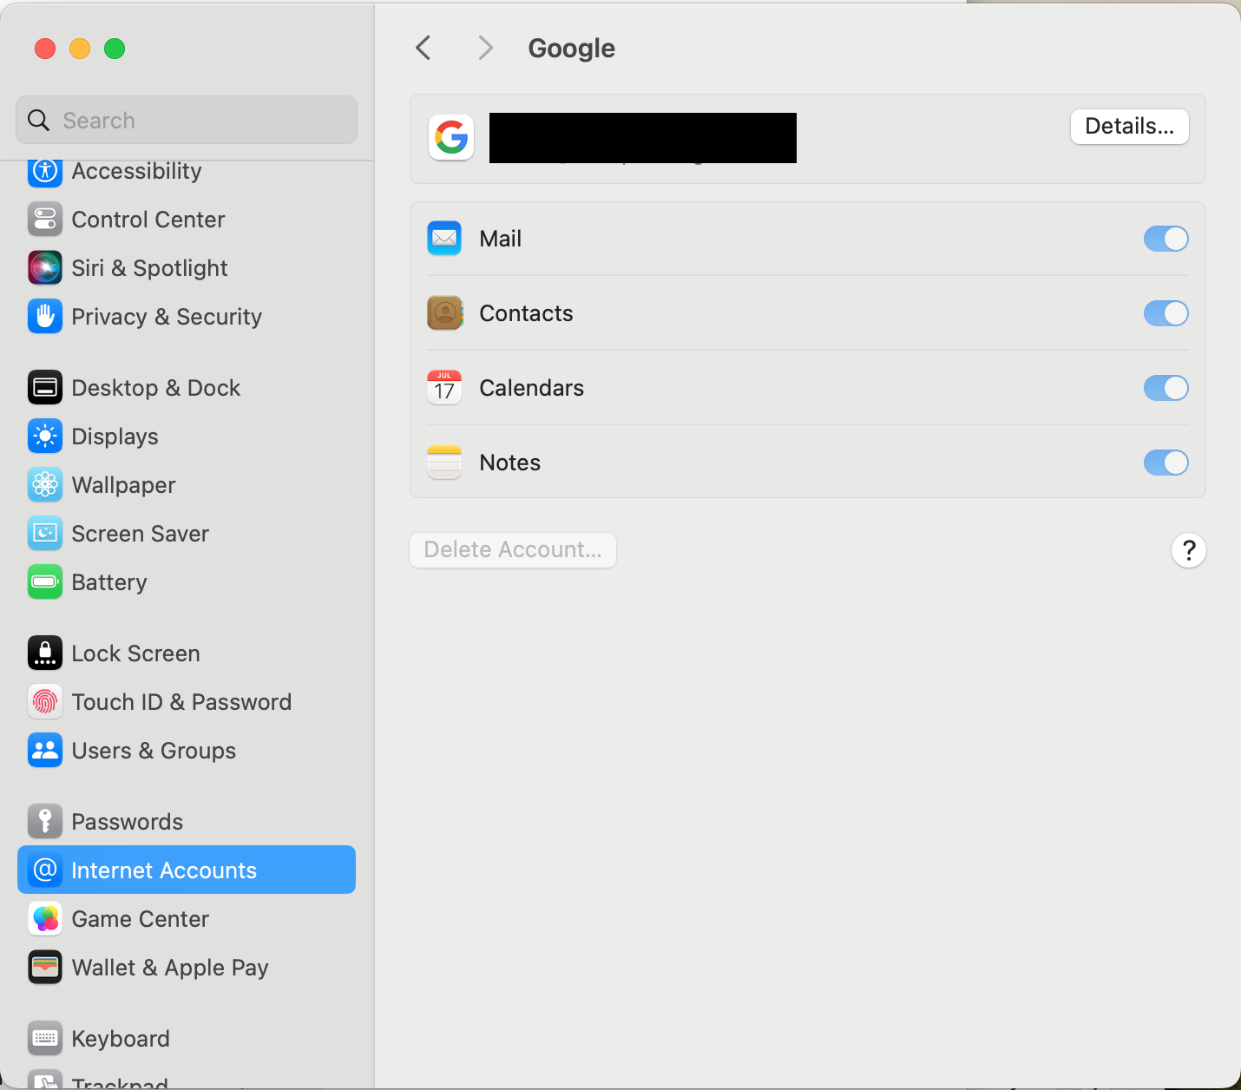Image resolution: width=1241 pixels, height=1090 pixels.
Task: Open Touch ID & Password pane
Action: [187, 702]
